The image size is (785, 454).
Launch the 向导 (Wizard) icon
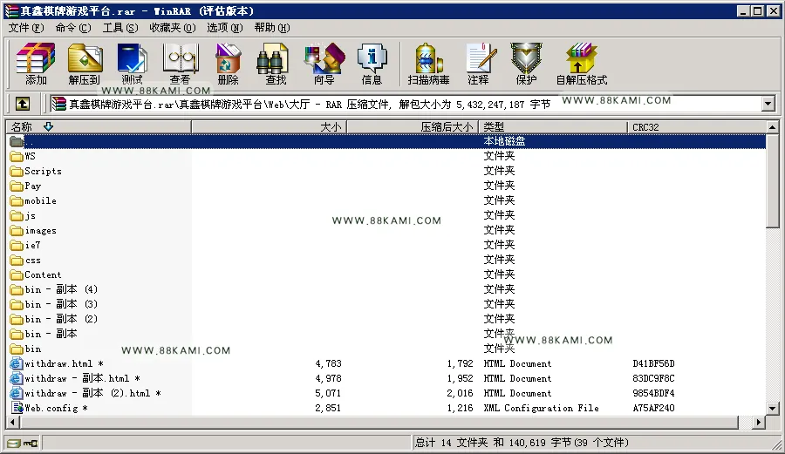324,64
